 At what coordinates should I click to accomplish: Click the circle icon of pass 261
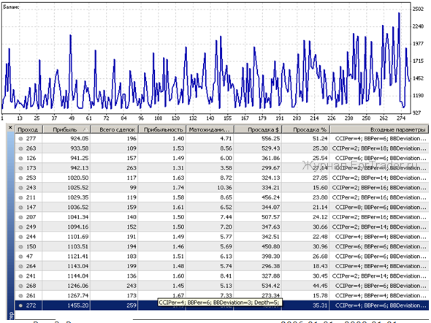coord(20,296)
